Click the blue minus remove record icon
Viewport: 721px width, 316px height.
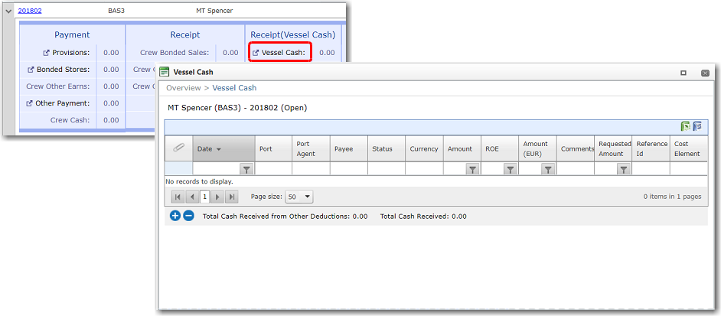(188, 217)
